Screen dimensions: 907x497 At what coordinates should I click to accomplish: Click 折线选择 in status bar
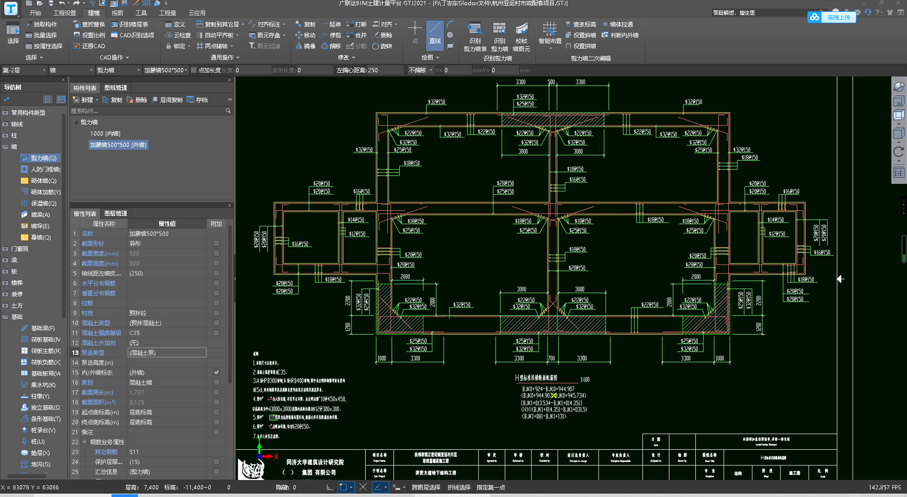(459, 487)
